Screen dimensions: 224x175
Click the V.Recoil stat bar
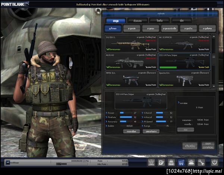pyautogui.click(x=162, y=113)
